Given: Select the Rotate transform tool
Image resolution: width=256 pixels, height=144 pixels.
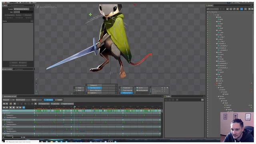Looking at the screenshot, I should (94, 85).
